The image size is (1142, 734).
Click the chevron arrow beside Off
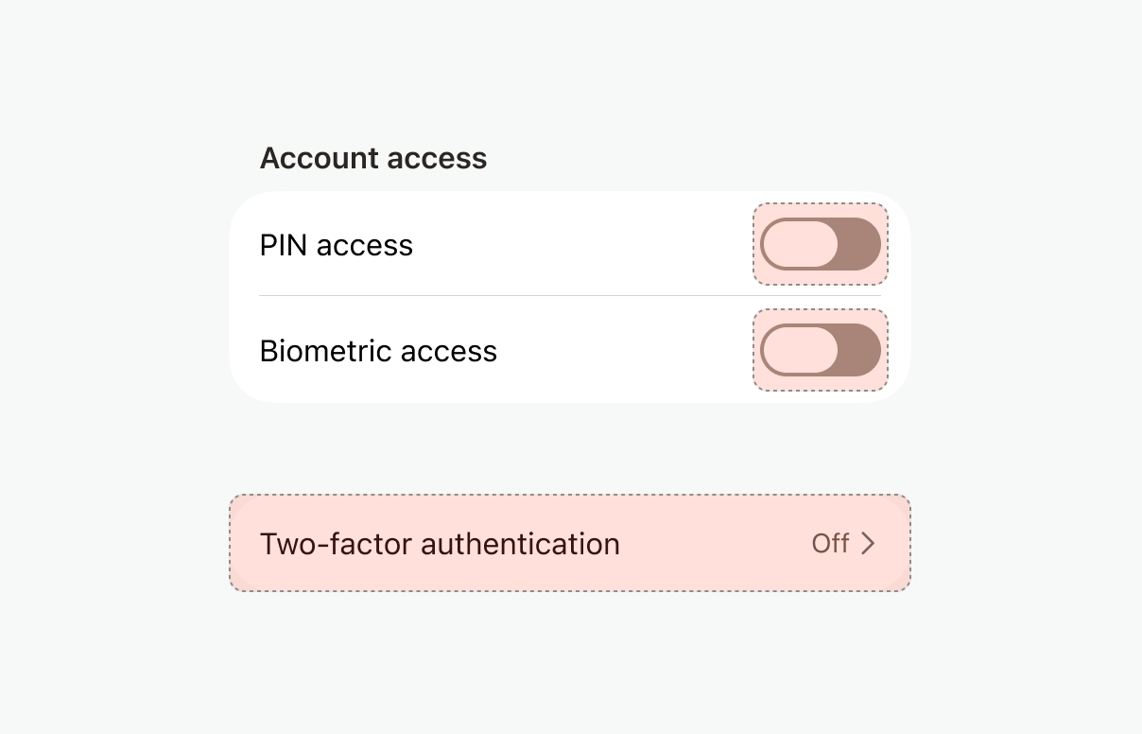868,543
